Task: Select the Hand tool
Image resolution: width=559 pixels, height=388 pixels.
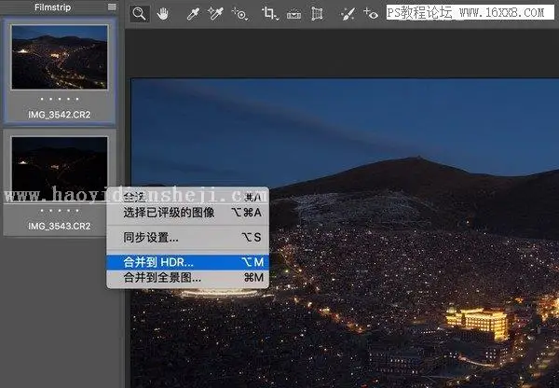Action: click(163, 14)
